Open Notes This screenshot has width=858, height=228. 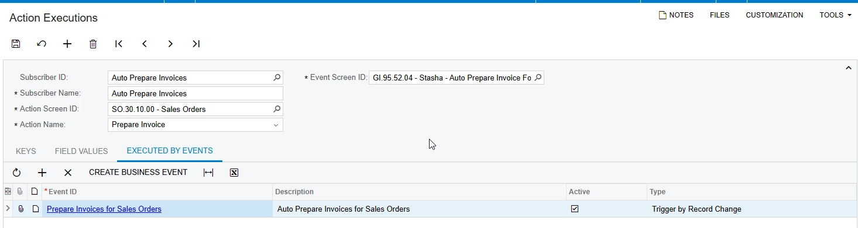(x=676, y=15)
